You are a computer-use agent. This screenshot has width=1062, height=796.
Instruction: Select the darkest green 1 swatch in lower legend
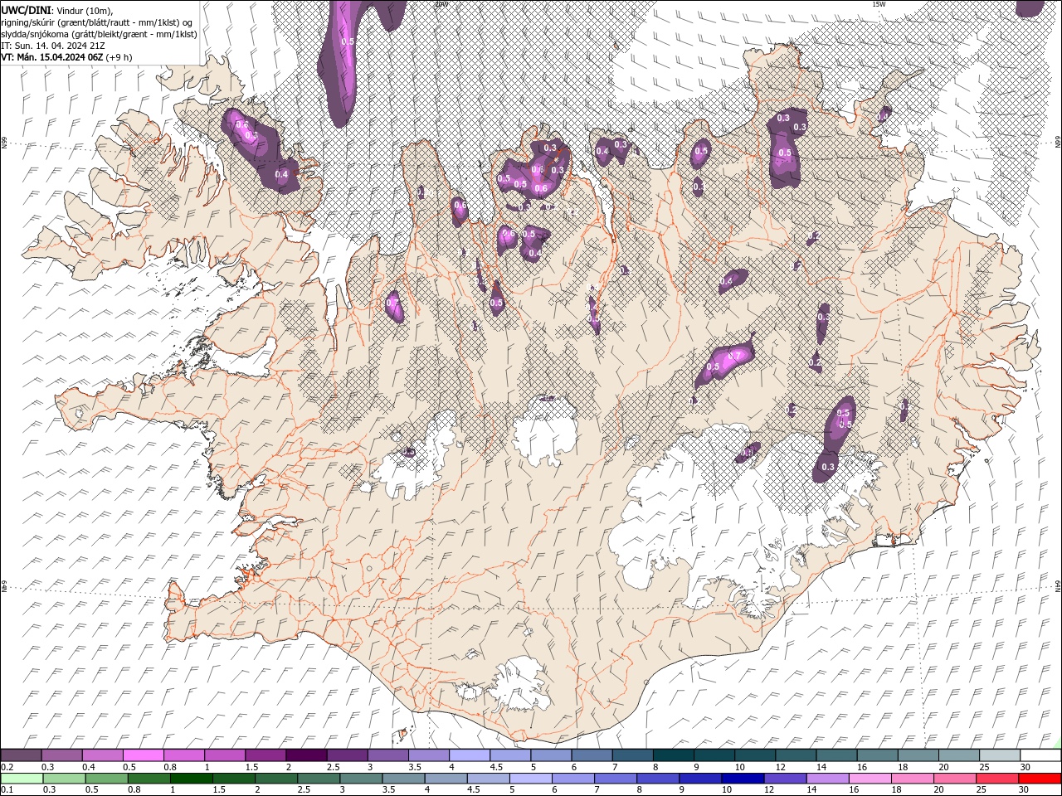click(x=192, y=779)
